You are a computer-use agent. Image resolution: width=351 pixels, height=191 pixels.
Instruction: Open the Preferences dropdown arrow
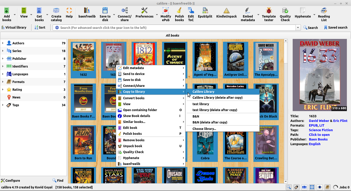(157, 15)
